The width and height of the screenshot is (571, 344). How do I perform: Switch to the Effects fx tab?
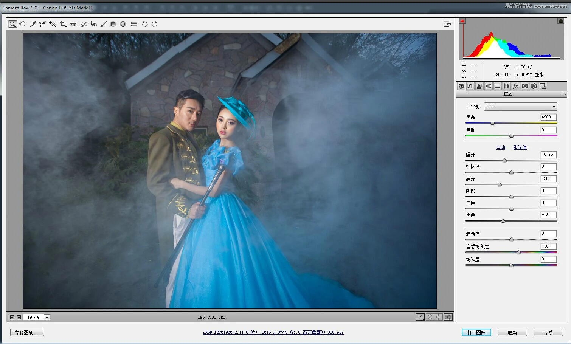pyautogui.click(x=515, y=86)
